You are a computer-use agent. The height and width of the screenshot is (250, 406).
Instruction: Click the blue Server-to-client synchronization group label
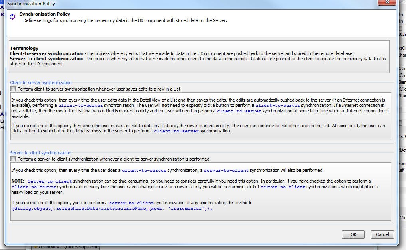click(x=41, y=153)
